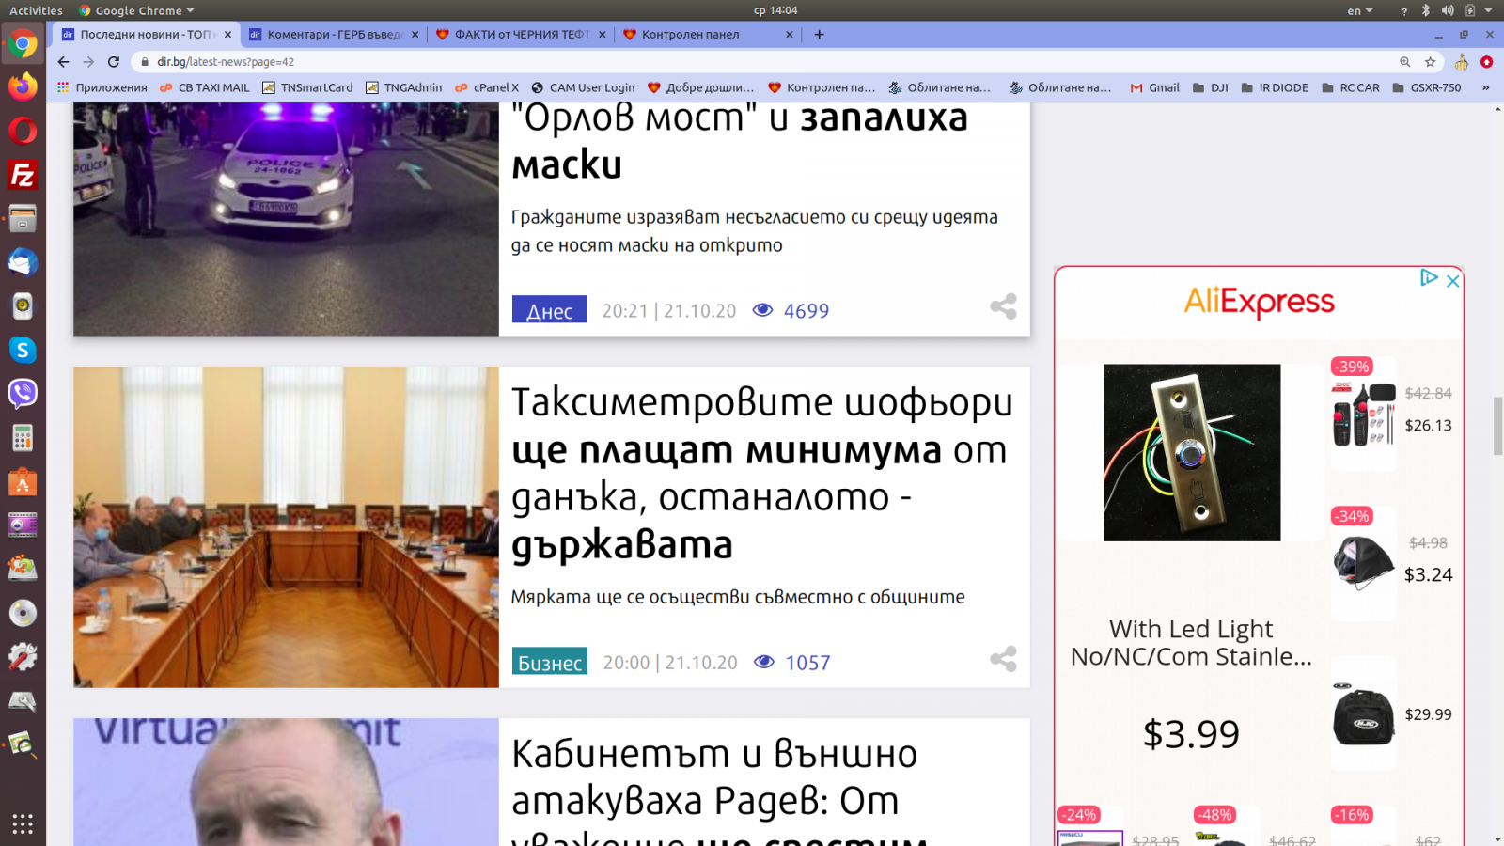Screen dimensions: 1504x846
Task: Open Google Chrome app menu in top bar
Action: [137, 10]
